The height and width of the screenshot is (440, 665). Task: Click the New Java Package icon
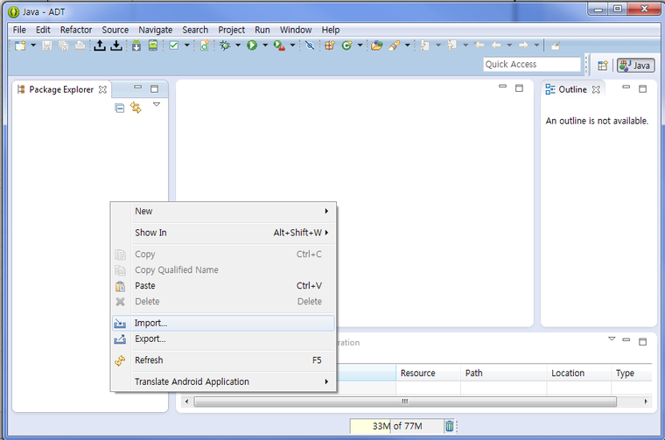[330, 45]
